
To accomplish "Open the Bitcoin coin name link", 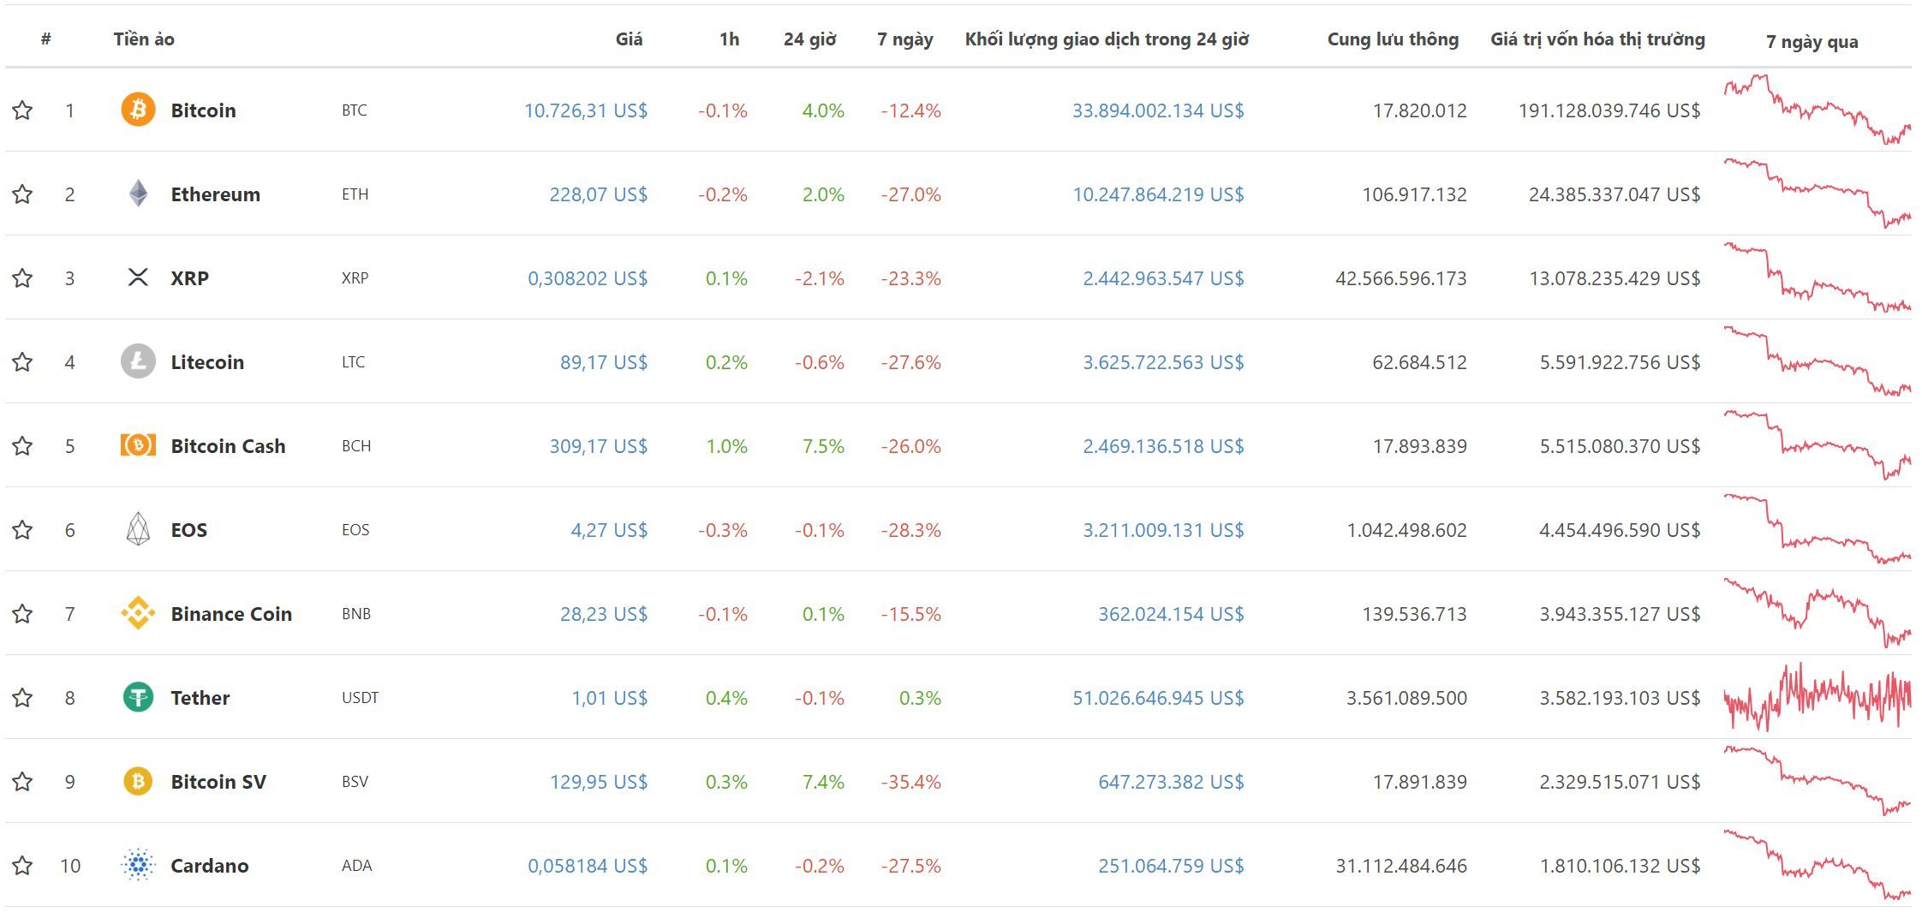I will click(x=203, y=110).
